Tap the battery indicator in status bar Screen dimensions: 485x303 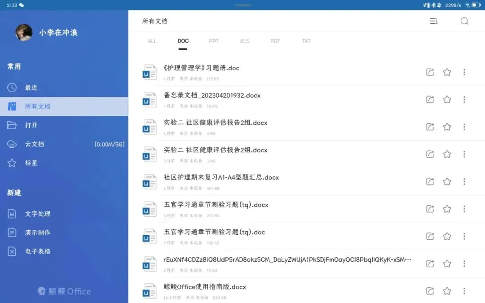476,5
